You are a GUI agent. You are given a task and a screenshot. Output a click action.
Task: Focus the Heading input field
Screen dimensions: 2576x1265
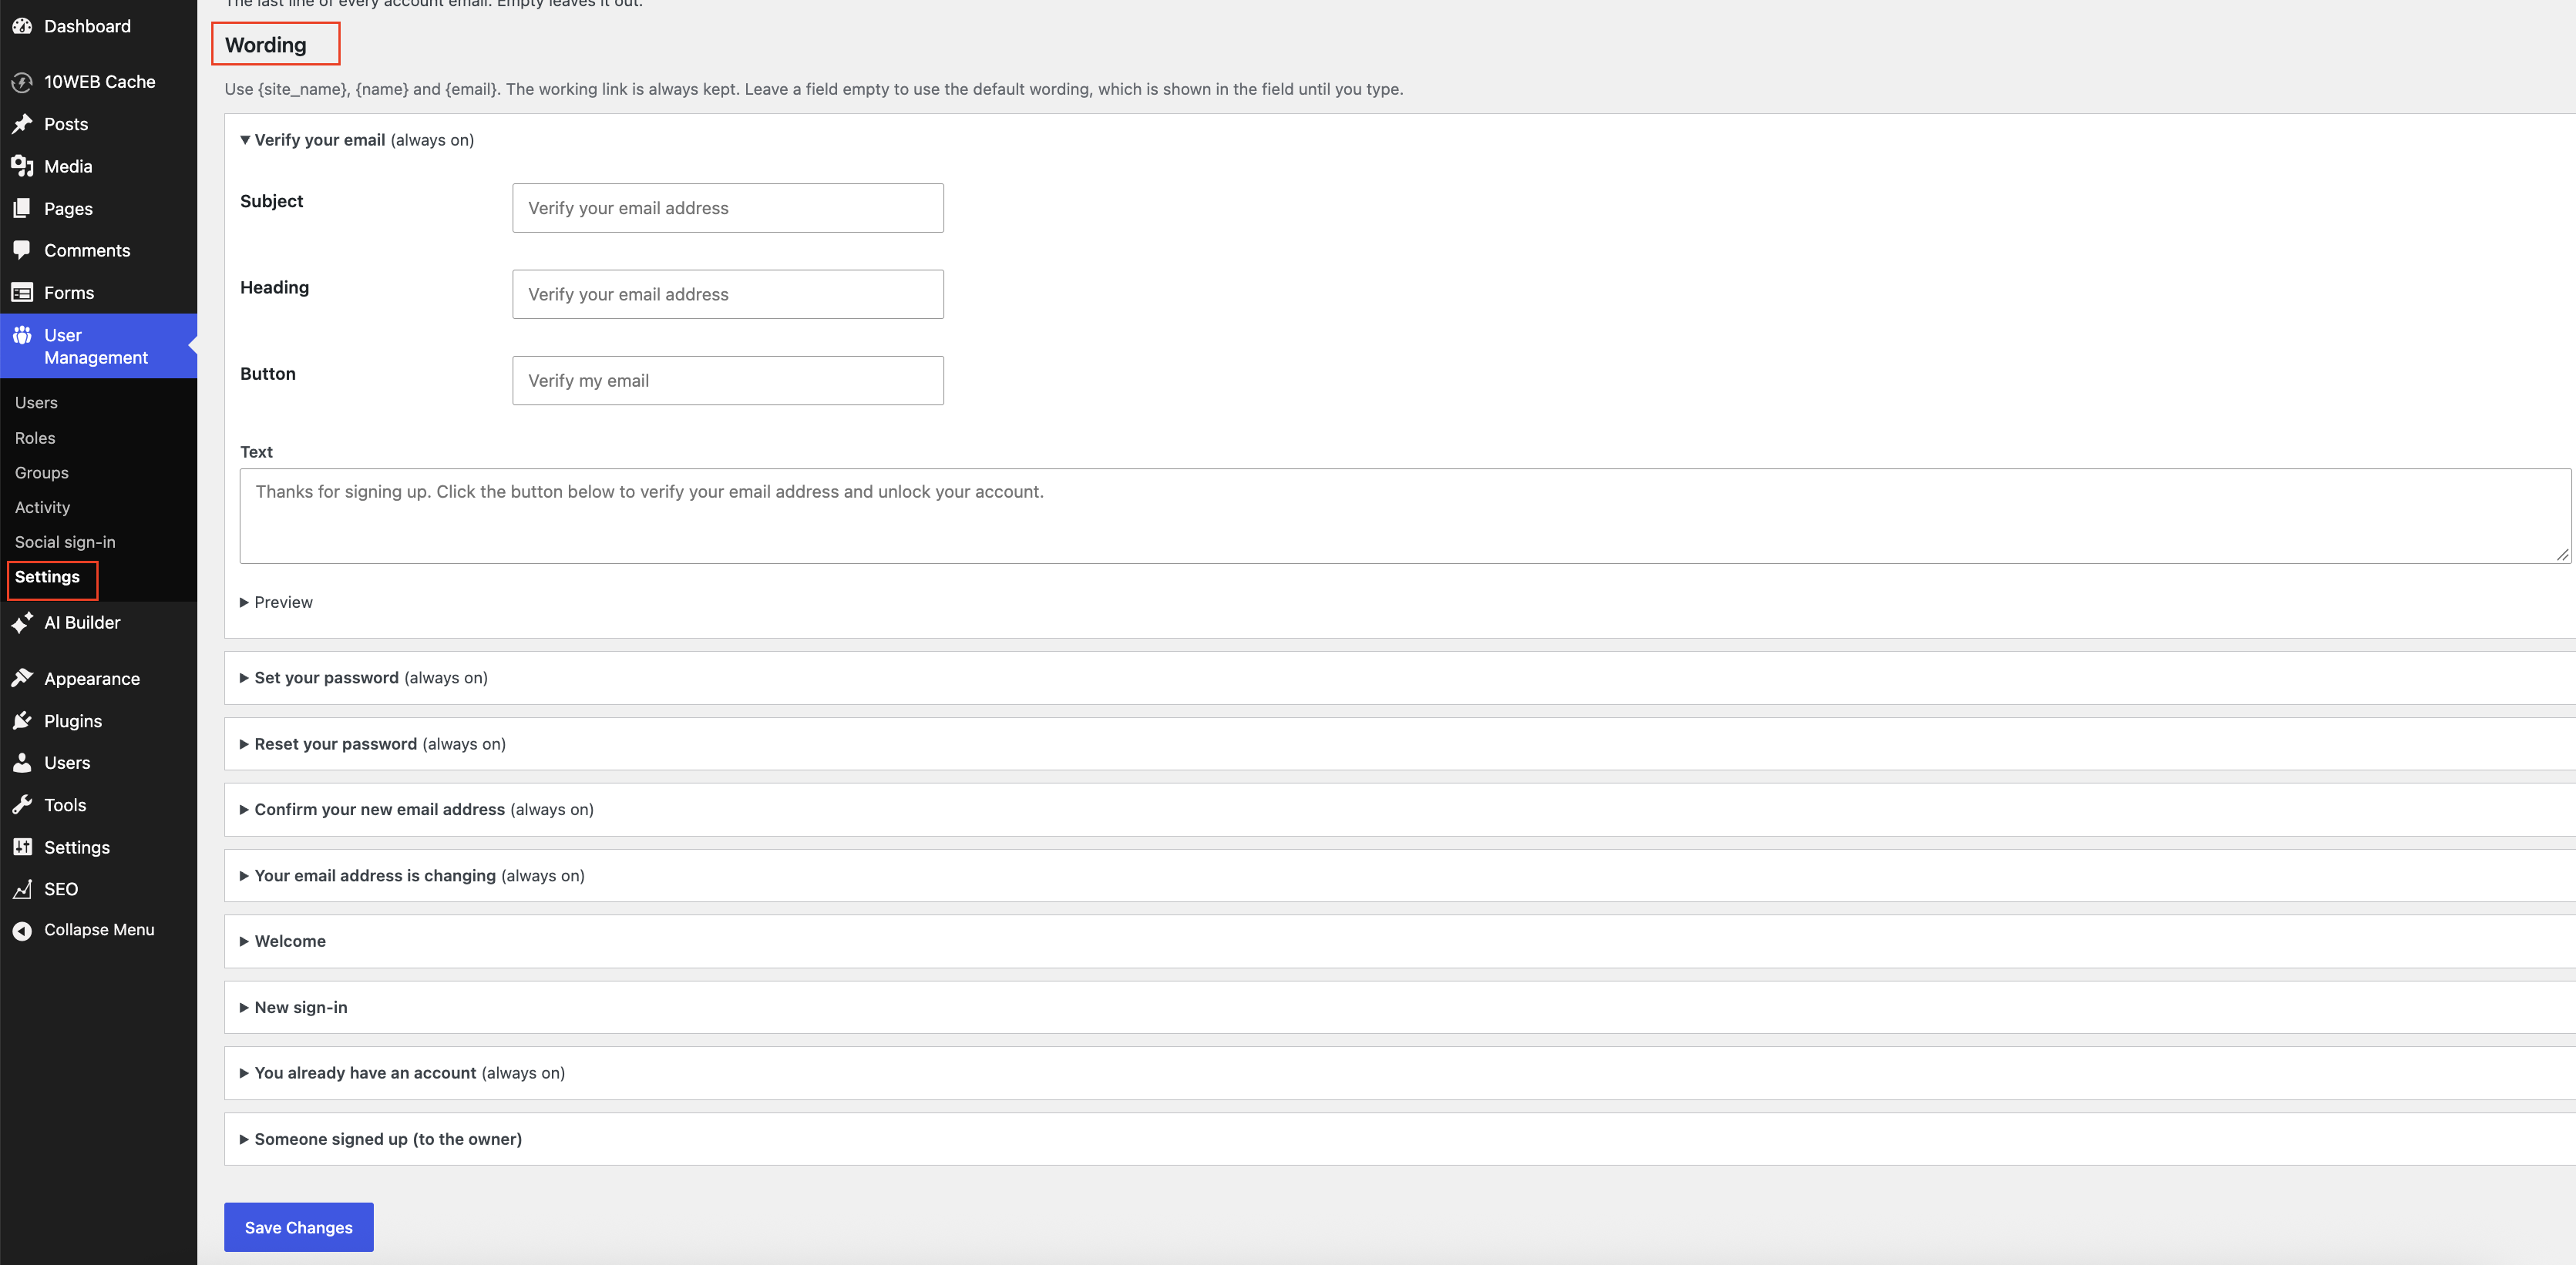coord(728,294)
